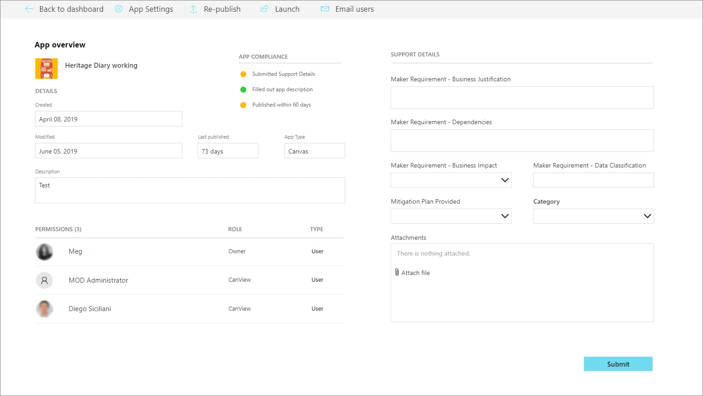703x396 pixels.
Task: Click the Data Classification input field
Action: pos(593,180)
